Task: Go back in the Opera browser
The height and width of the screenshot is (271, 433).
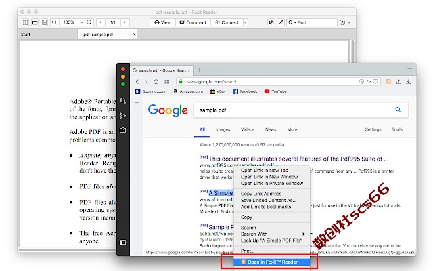Action: click(x=137, y=82)
